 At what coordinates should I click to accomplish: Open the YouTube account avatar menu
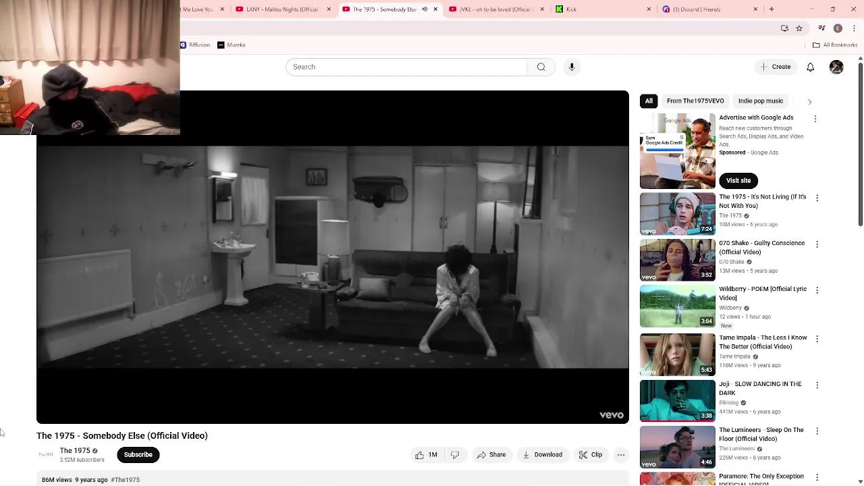coord(836,67)
